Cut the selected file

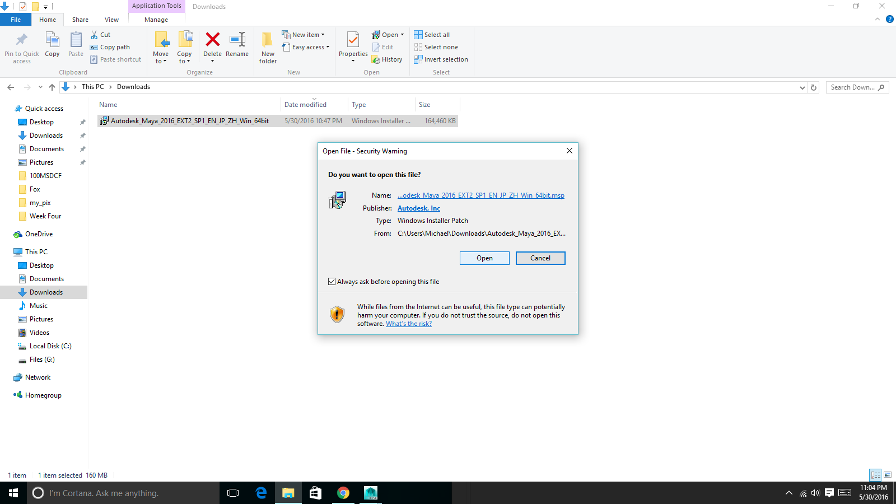[x=101, y=35]
